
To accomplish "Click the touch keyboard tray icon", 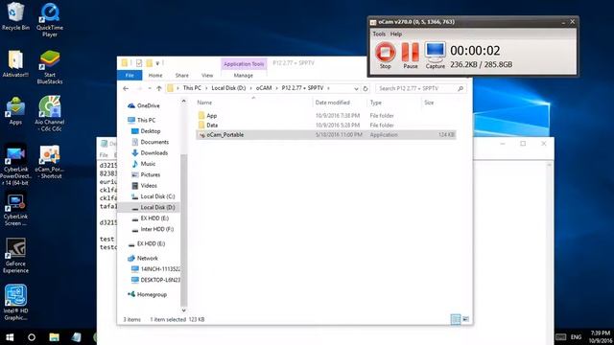I will [560, 337].
